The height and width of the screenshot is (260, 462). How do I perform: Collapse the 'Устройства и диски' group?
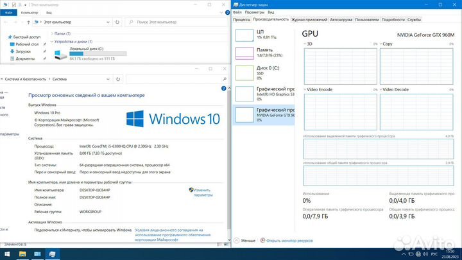point(51,41)
